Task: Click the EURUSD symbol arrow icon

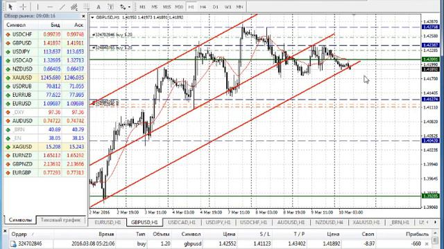Action: pyautogui.click(x=8, y=104)
